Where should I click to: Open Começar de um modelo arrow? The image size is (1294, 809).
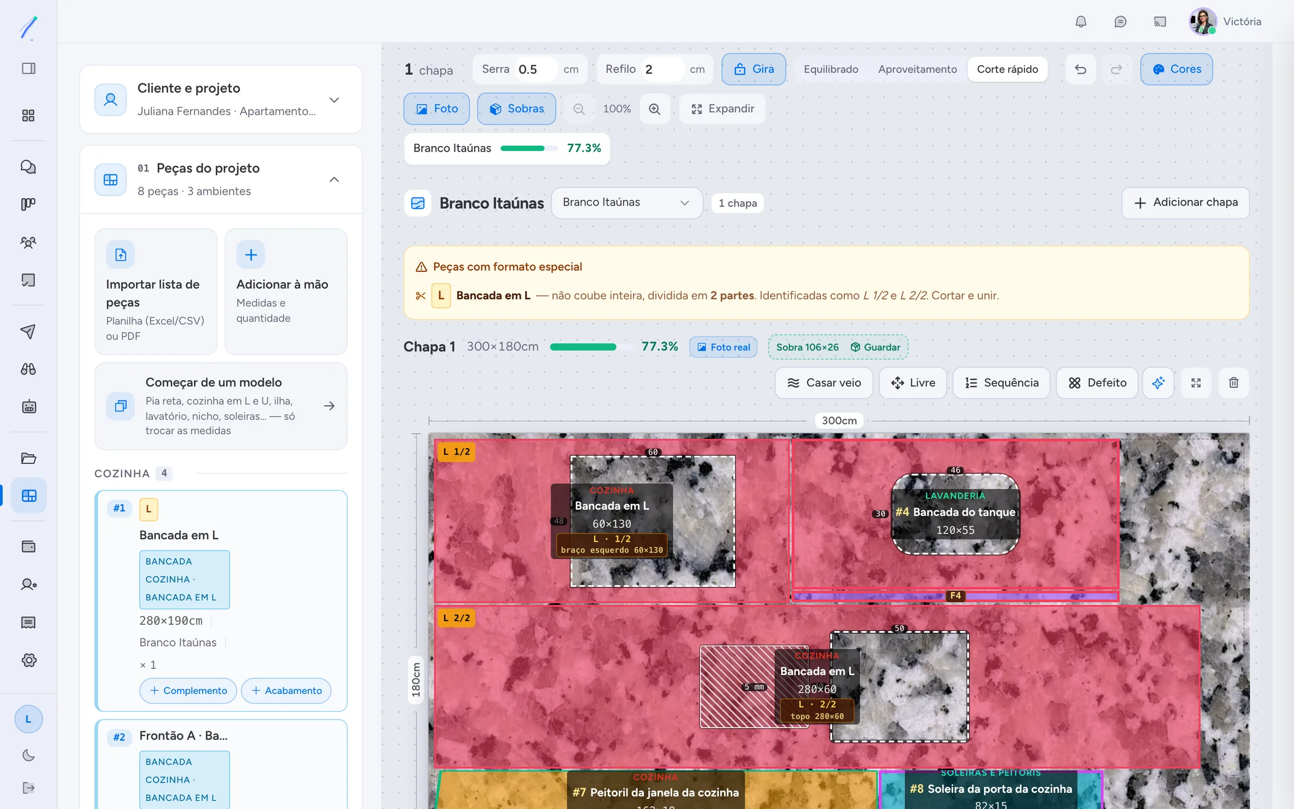pos(329,406)
